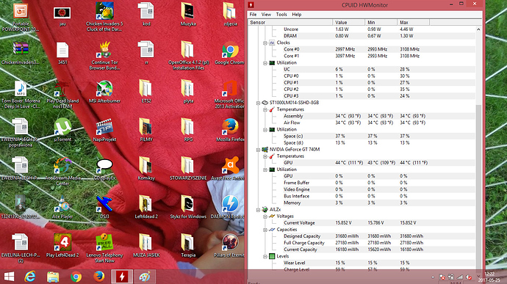Image resolution: width=507 pixels, height=284 pixels.
Task: Open the Avast Free Antivirus shortcut
Action: click(230, 169)
